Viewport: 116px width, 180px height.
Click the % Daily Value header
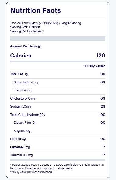pyautogui.click(x=94, y=66)
